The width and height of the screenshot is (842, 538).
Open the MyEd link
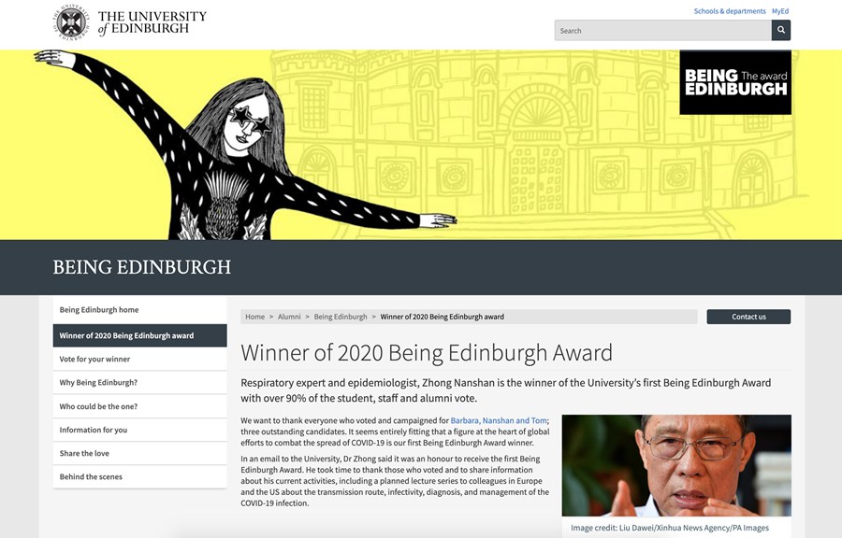pos(780,10)
